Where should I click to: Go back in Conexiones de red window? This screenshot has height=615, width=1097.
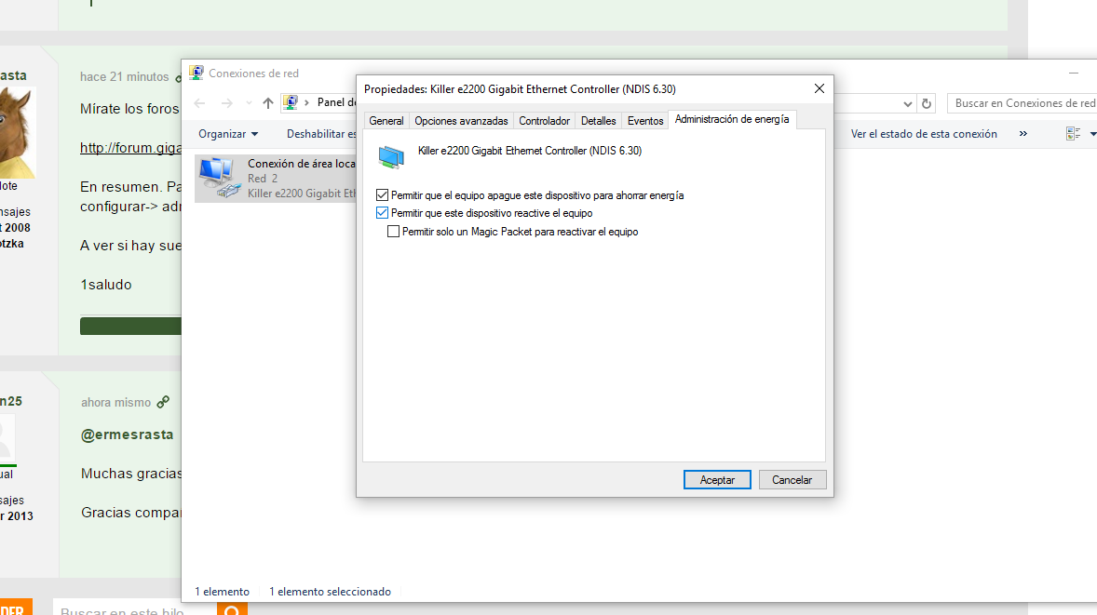[199, 103]
